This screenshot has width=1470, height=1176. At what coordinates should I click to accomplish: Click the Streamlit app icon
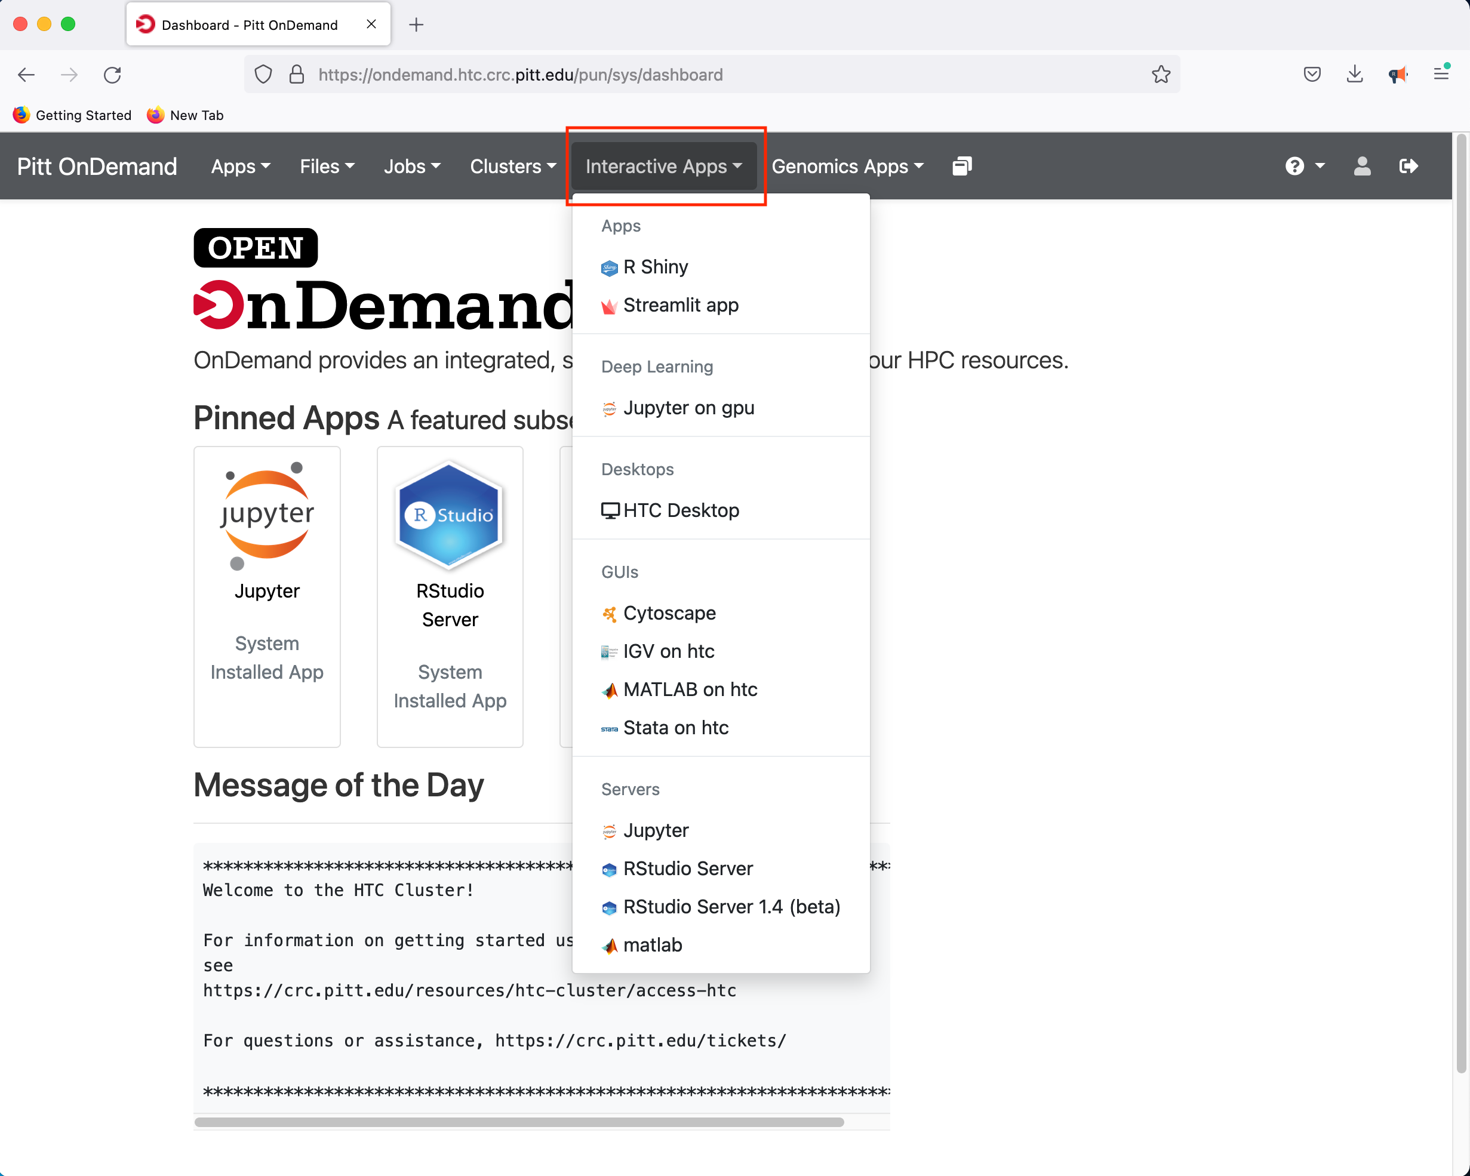point(609,306)
